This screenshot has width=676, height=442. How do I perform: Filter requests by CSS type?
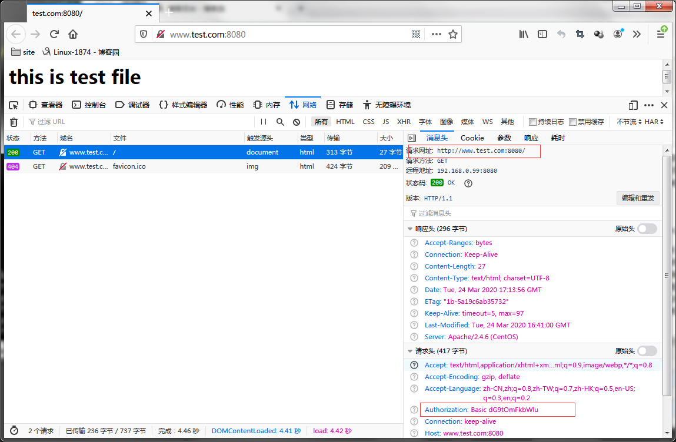click(x=369, y=122)
